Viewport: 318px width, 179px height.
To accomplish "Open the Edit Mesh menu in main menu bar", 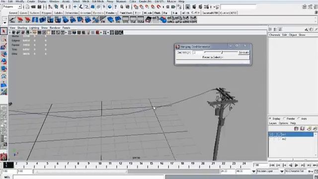I will click(x=98, y=1).
